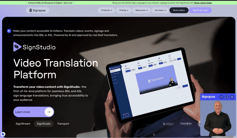Follow the 'Book a demo today' banner link
Screen dimensions: 237x138
pos(203,3)
